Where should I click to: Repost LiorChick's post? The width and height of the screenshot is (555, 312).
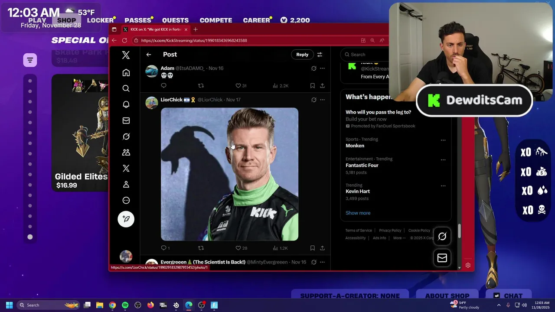pos(201,248)
